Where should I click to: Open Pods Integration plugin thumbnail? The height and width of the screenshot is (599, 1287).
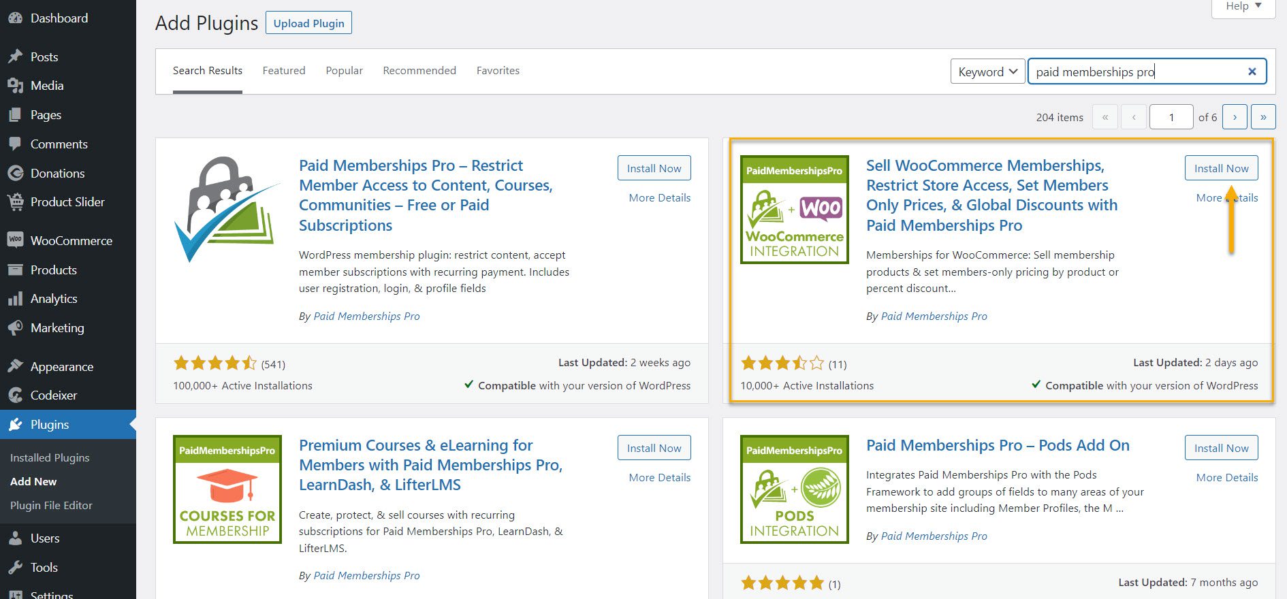coord(795,489)
